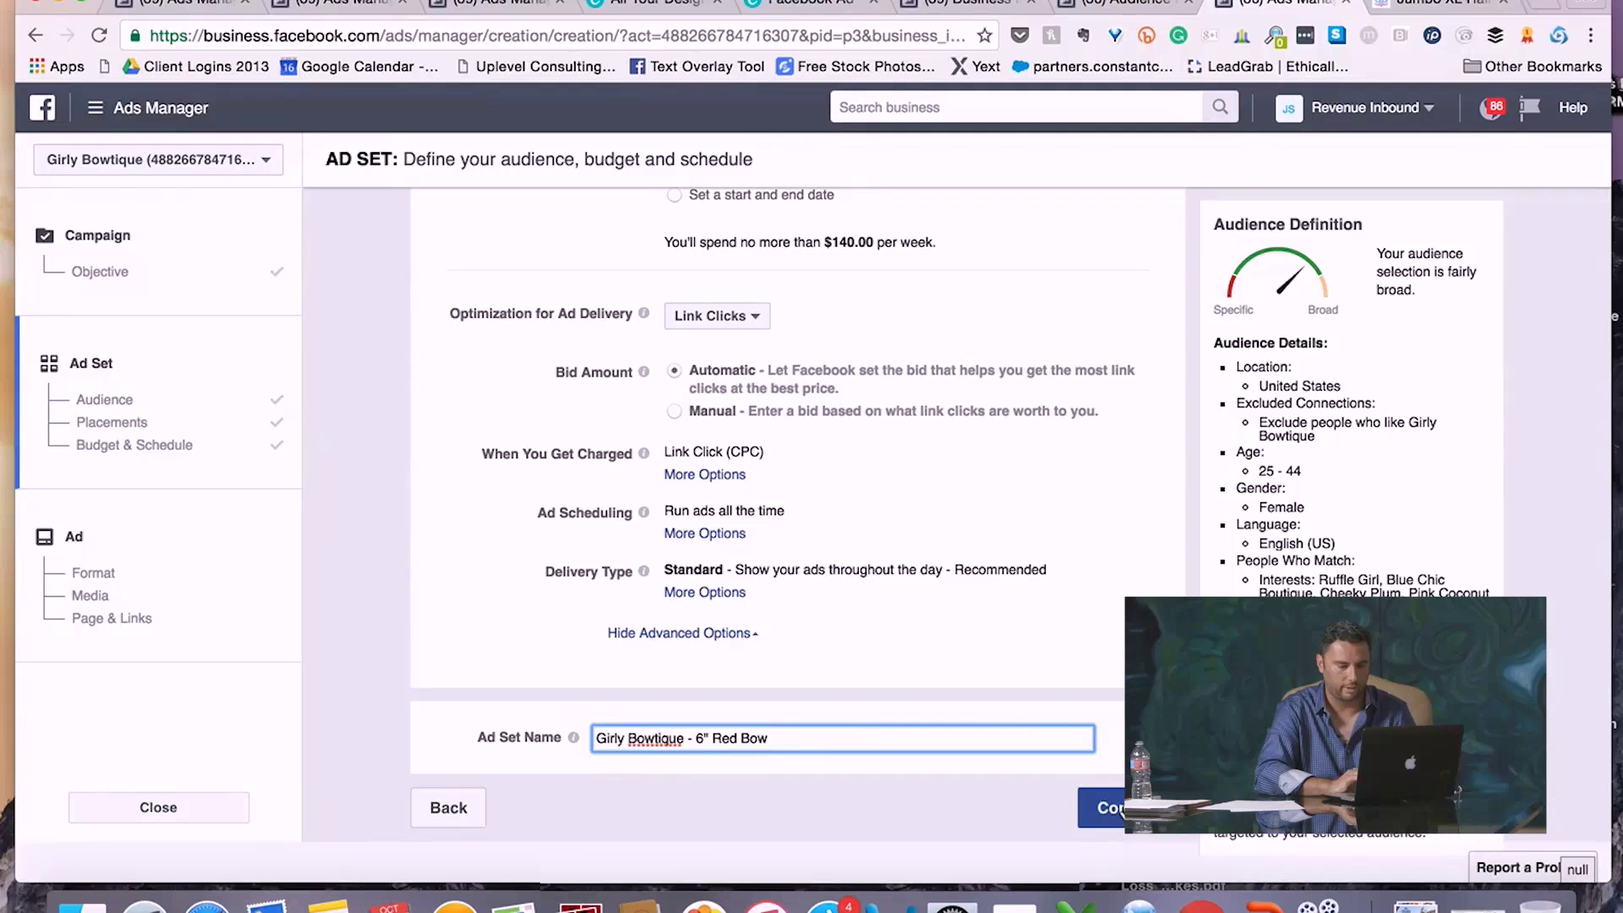Select Manual bid amount radio
This screenshot has width=1623, height=913.
tap(674, 411)
